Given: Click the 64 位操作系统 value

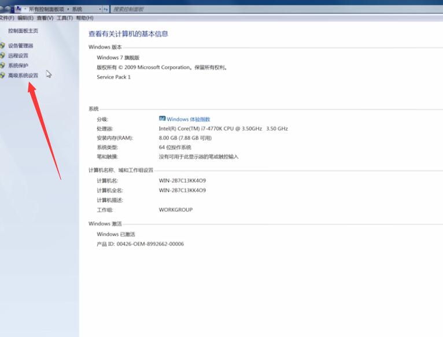Looking at the screenshot, I should click(175, 147).
